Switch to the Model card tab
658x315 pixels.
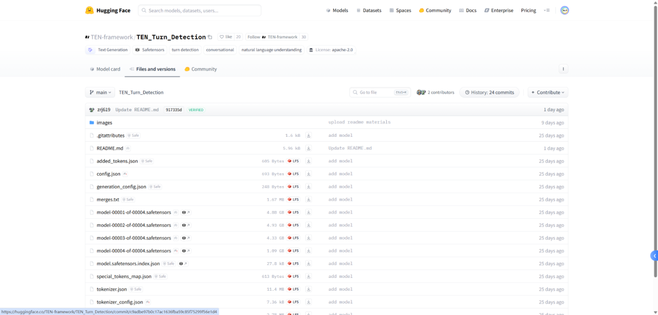pos(105,69)
